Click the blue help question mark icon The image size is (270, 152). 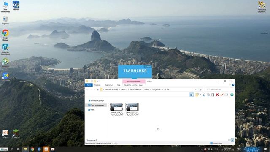[x=233, y=85]
